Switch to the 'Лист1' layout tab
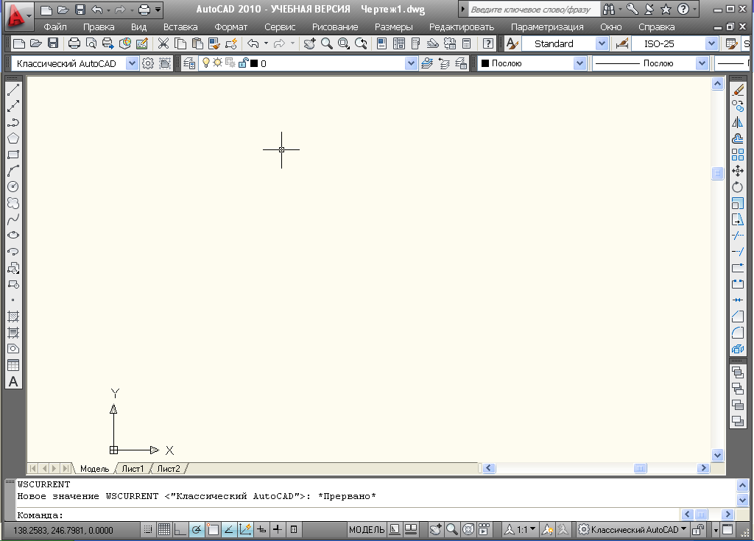Screen dimensions: 754x541 (133, 468)
